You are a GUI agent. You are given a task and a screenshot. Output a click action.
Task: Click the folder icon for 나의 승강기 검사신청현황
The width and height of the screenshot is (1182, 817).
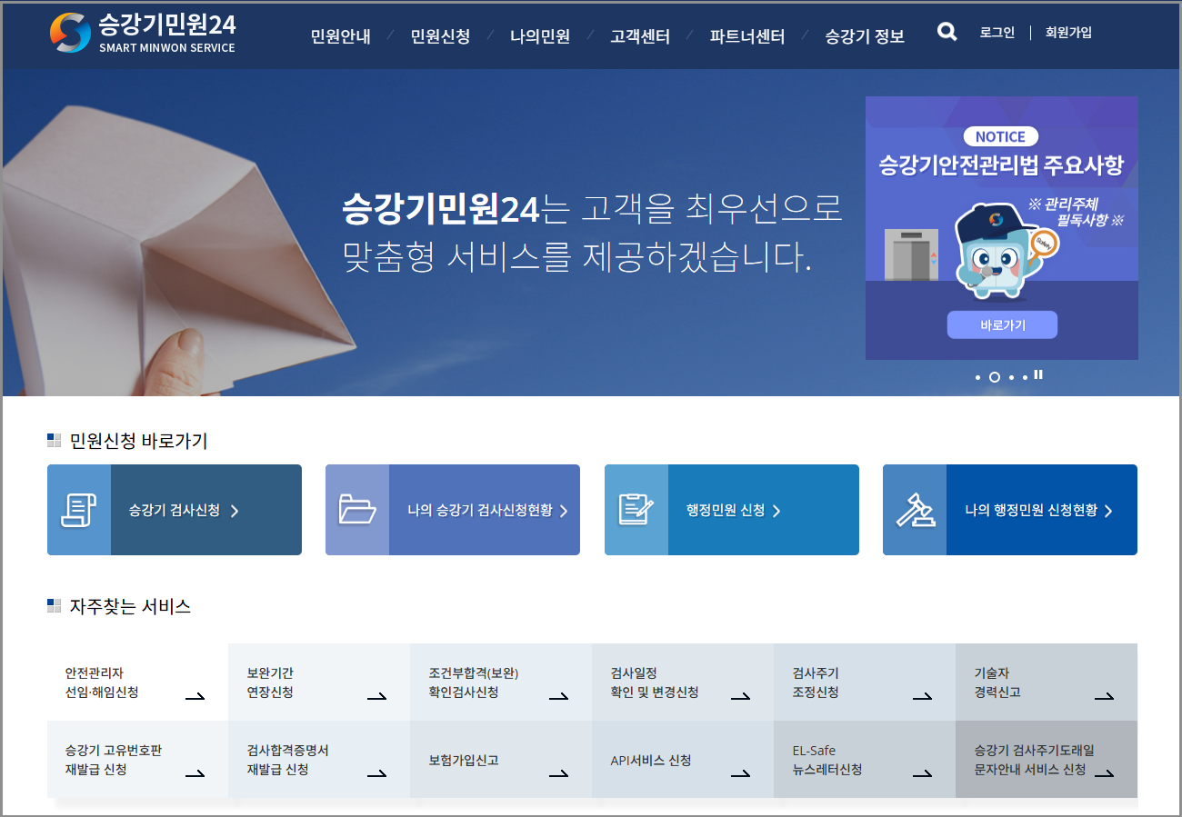(357, 510)
